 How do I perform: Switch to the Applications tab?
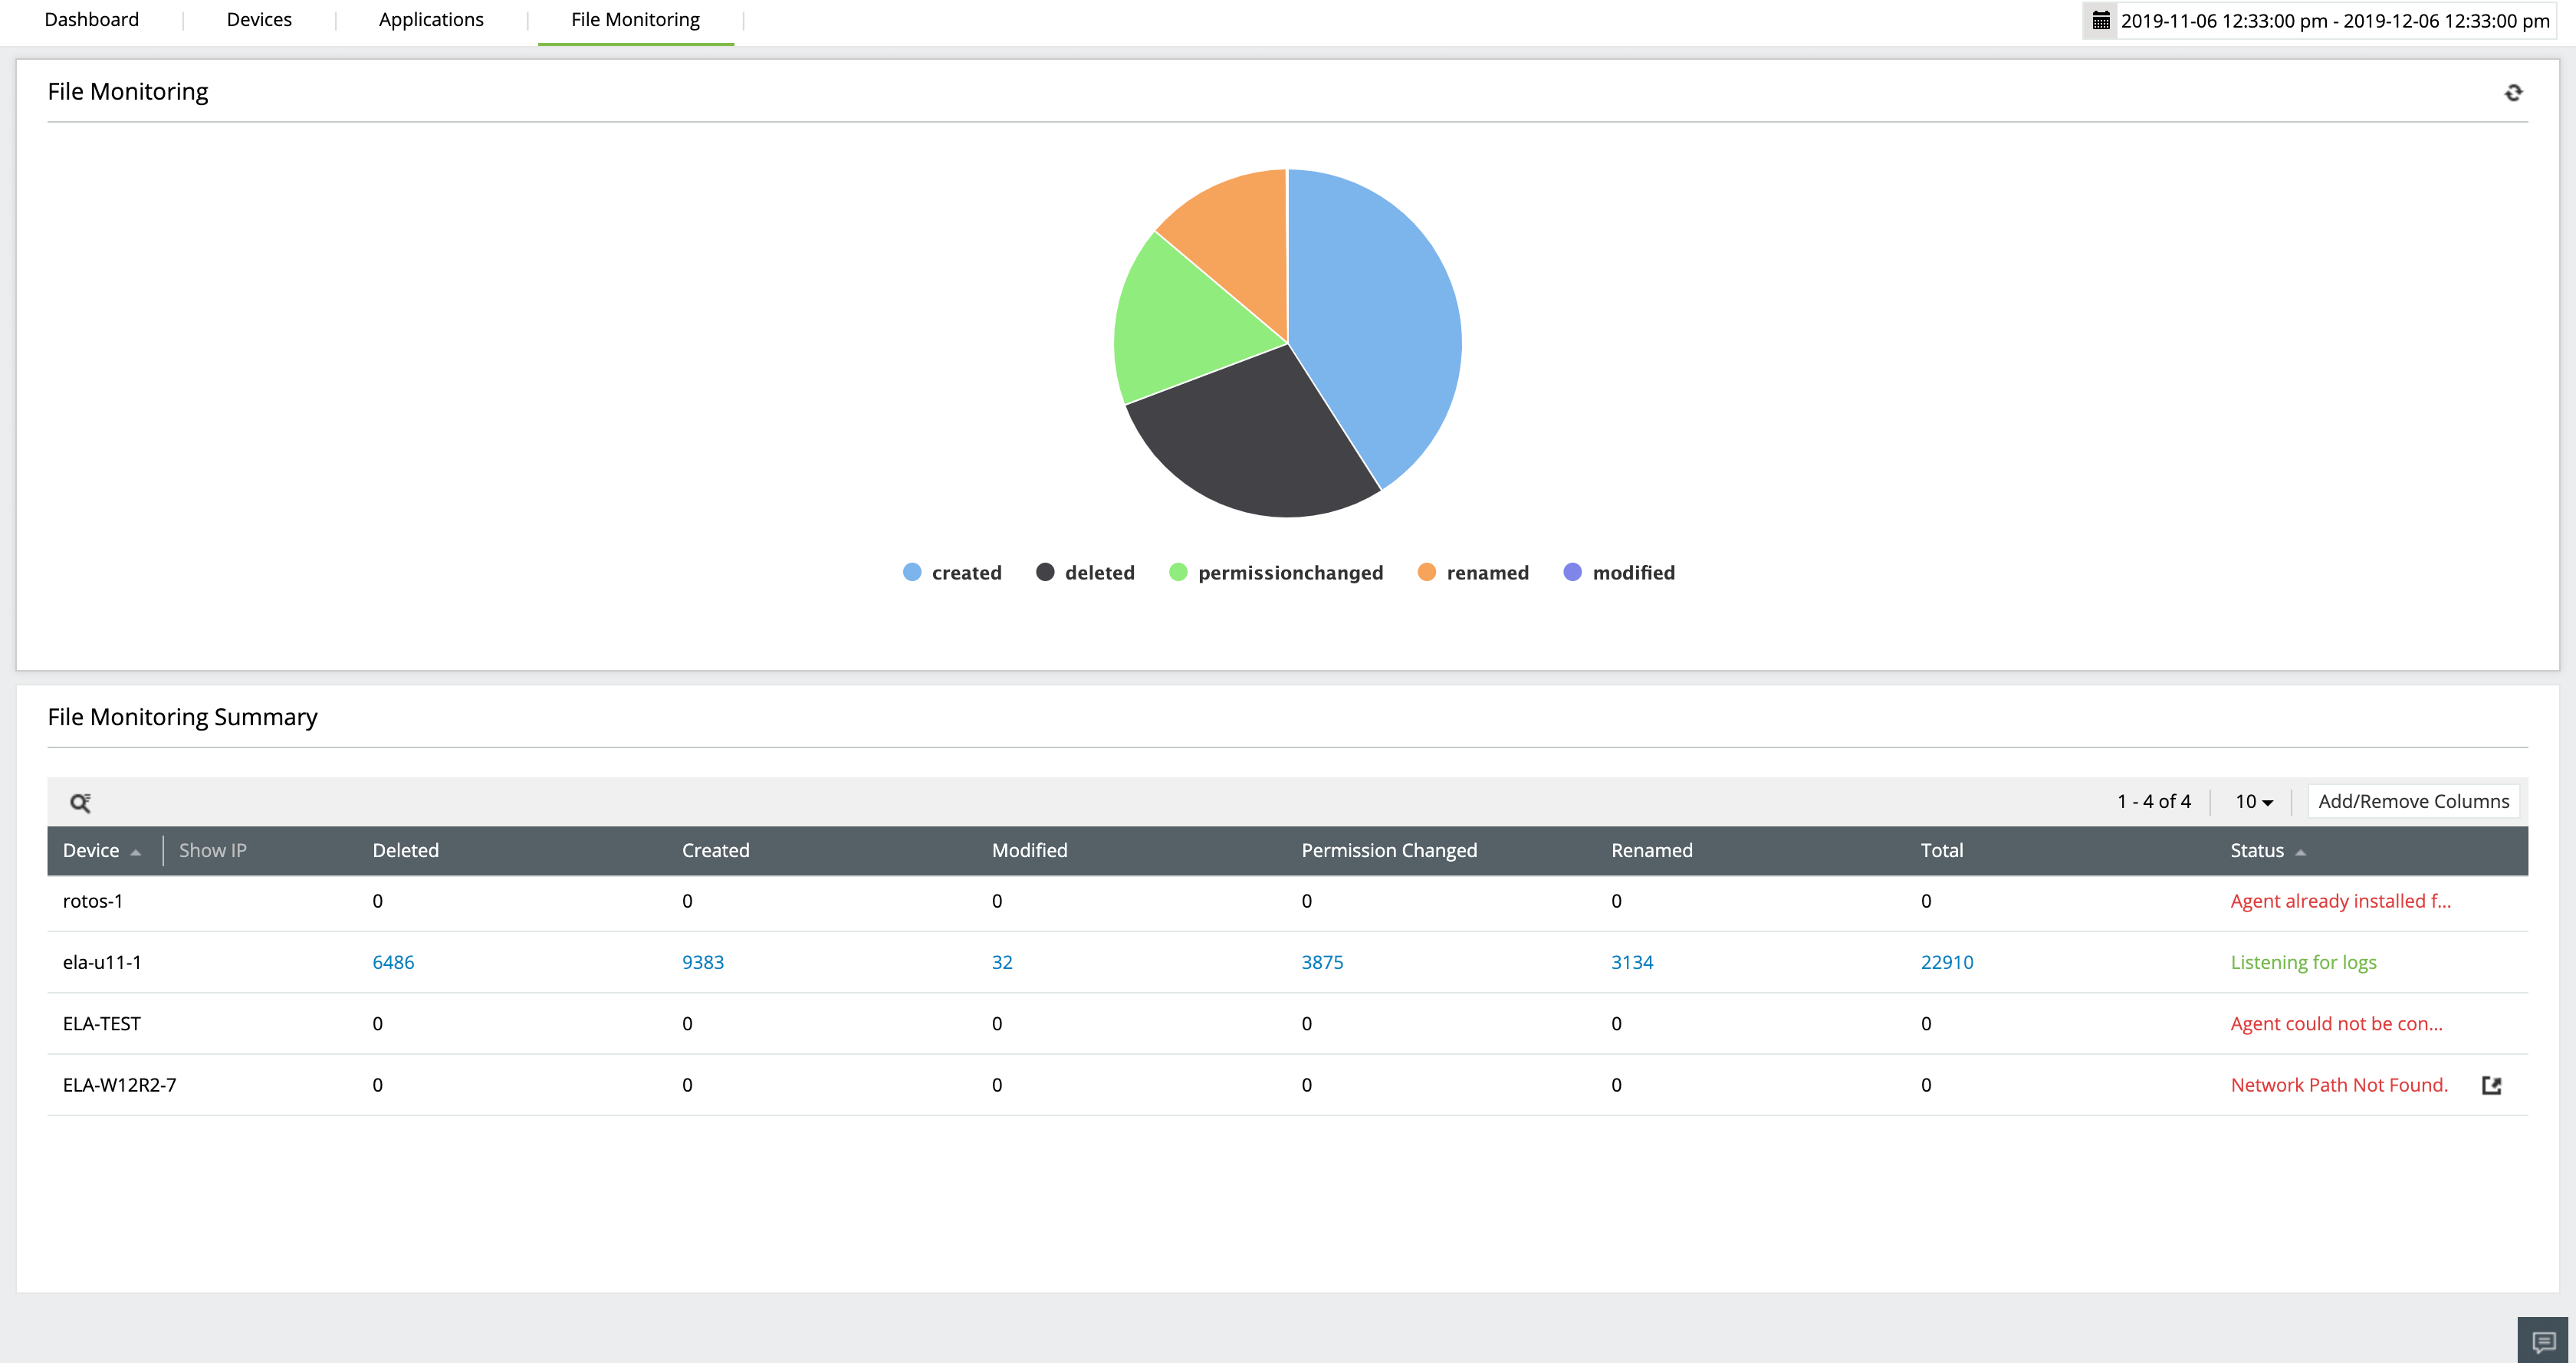click(x=431, y=20)
